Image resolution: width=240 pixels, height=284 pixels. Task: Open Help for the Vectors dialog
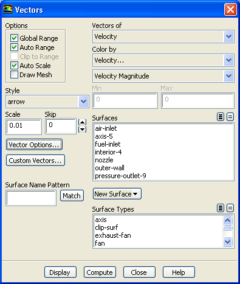(179, 272)
